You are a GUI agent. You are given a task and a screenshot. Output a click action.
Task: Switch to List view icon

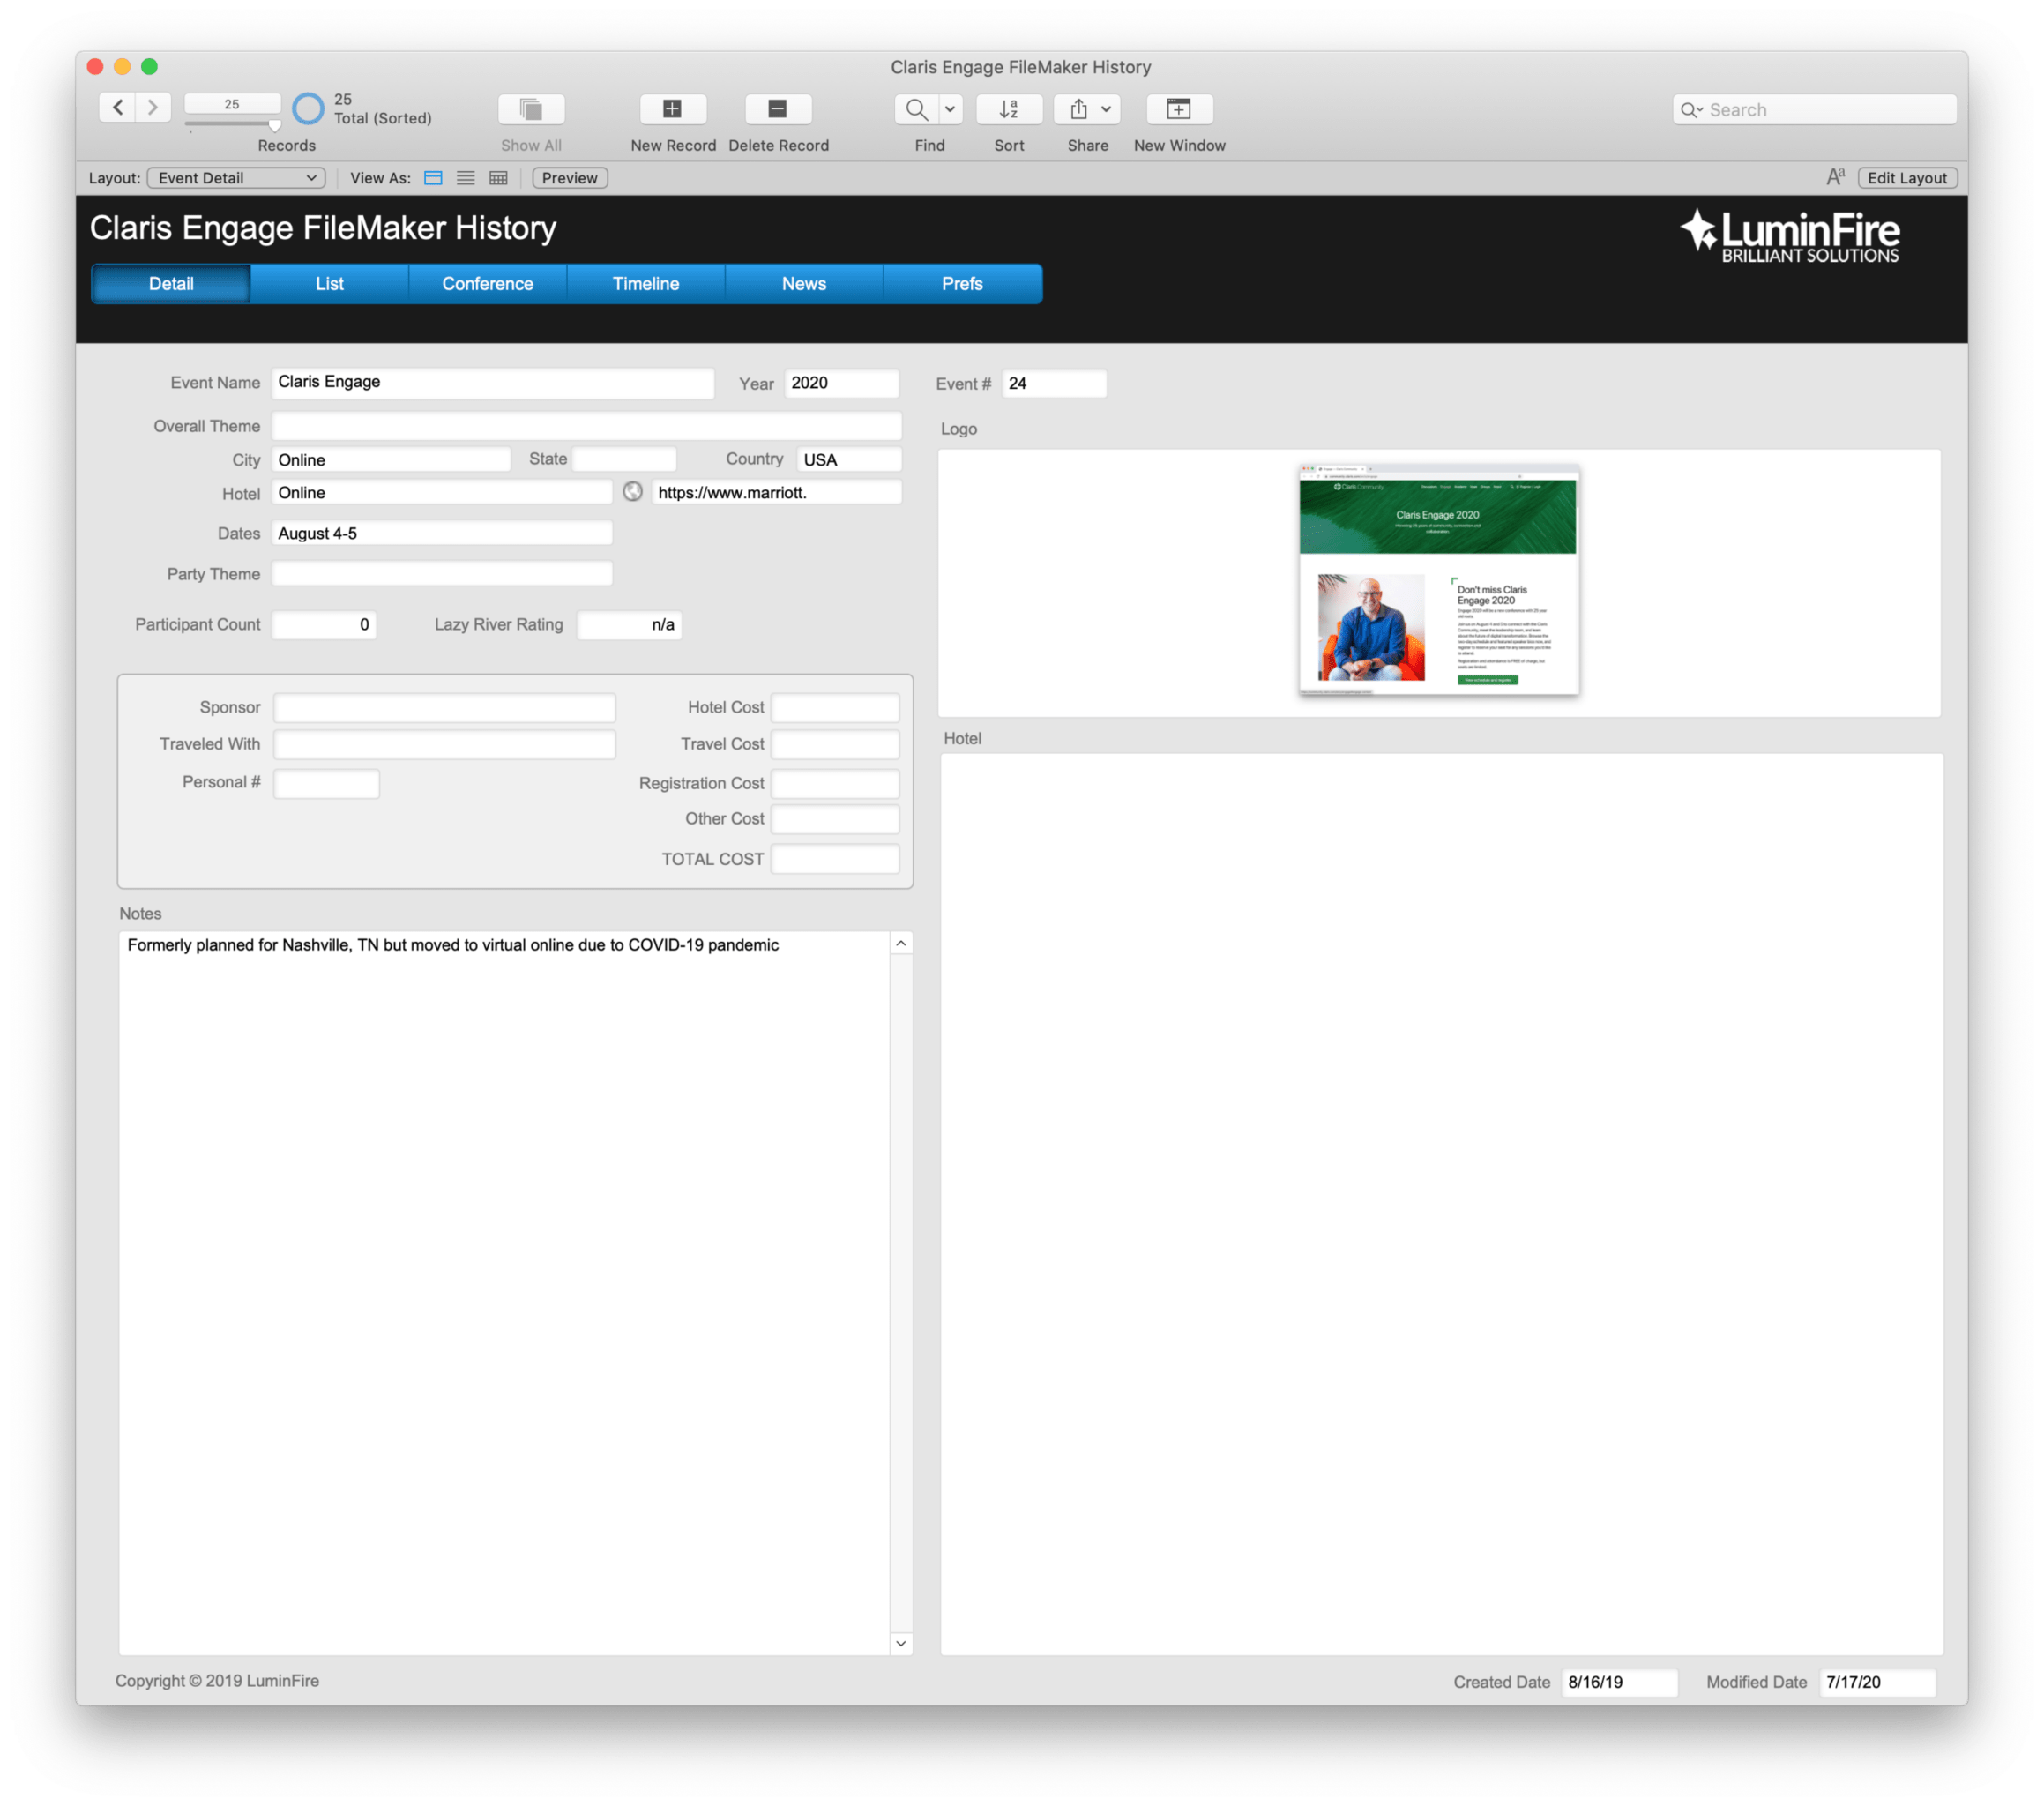pyautogui.click(x=466, y=178)
